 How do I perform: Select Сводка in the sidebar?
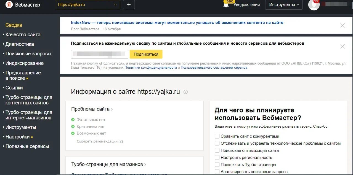14,25
